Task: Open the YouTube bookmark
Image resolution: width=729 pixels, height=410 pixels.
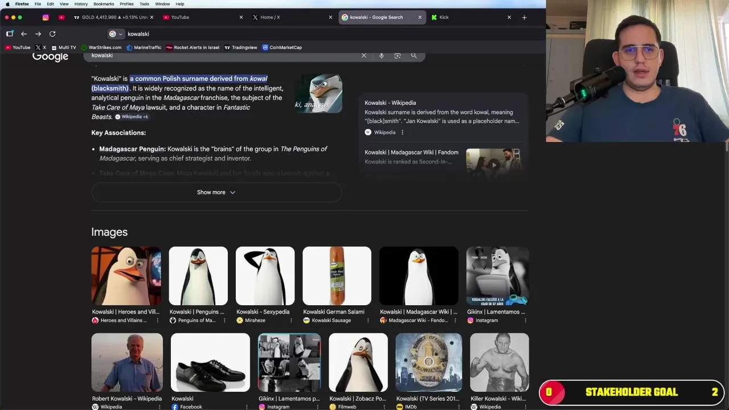Action: click(18, 47)
